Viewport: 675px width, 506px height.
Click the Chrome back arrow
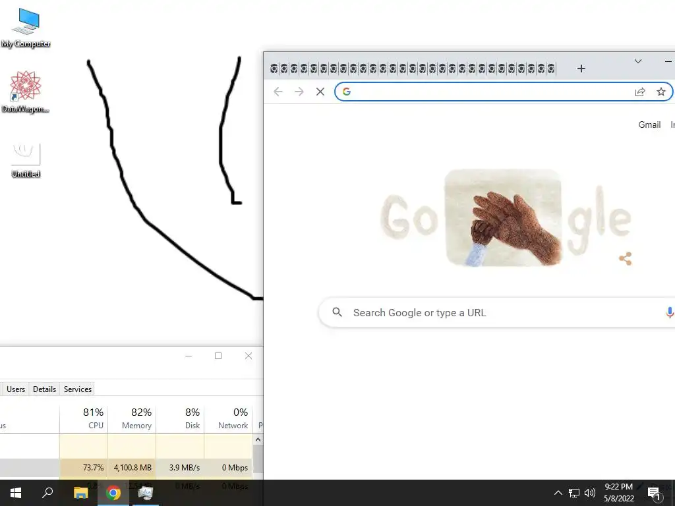point(278,92)
